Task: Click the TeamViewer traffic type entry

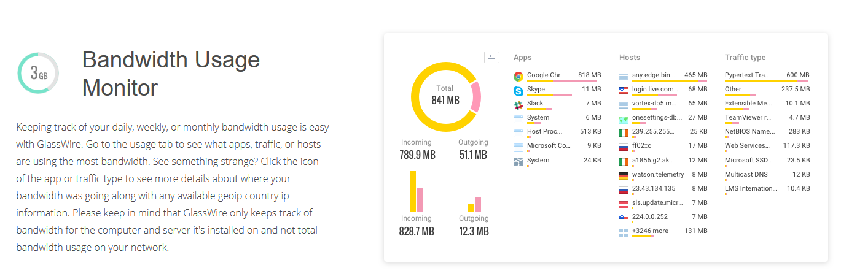Action: pos(747,118)
